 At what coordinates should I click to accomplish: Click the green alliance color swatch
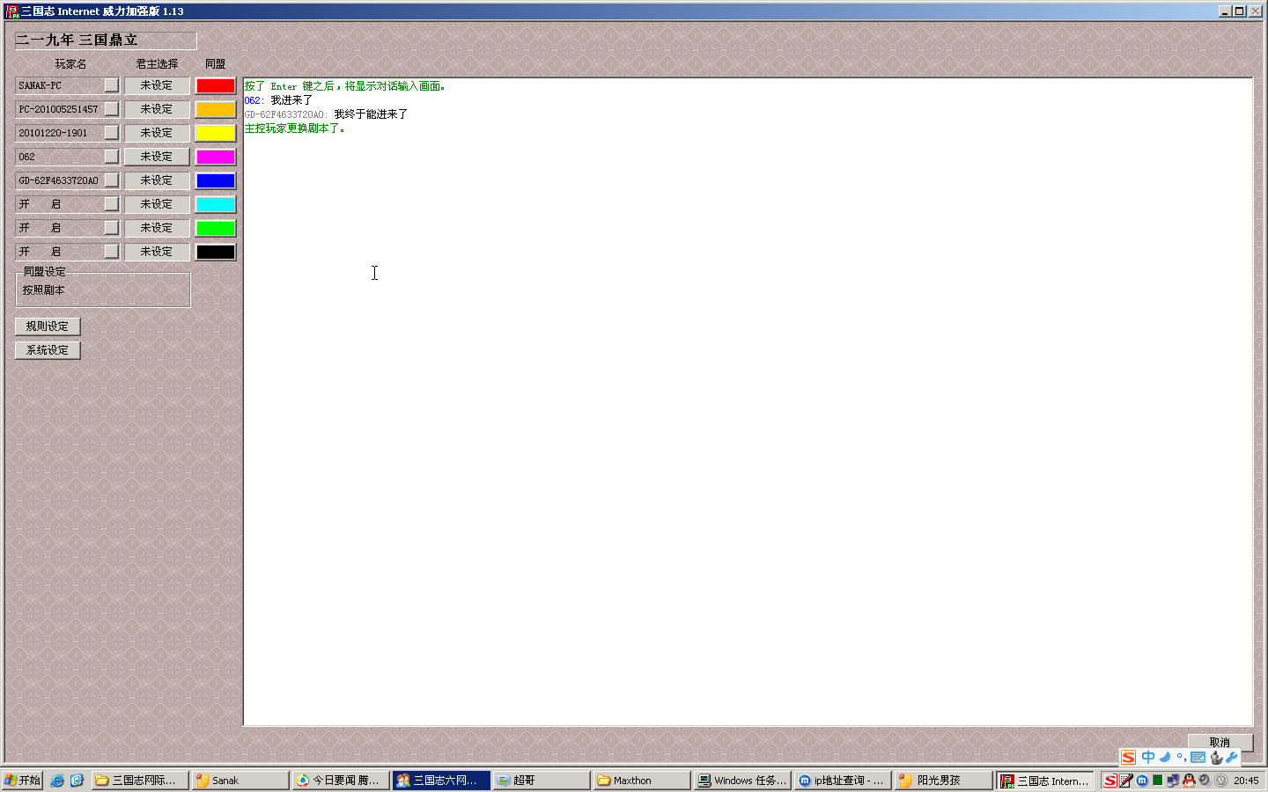point(215,228)
